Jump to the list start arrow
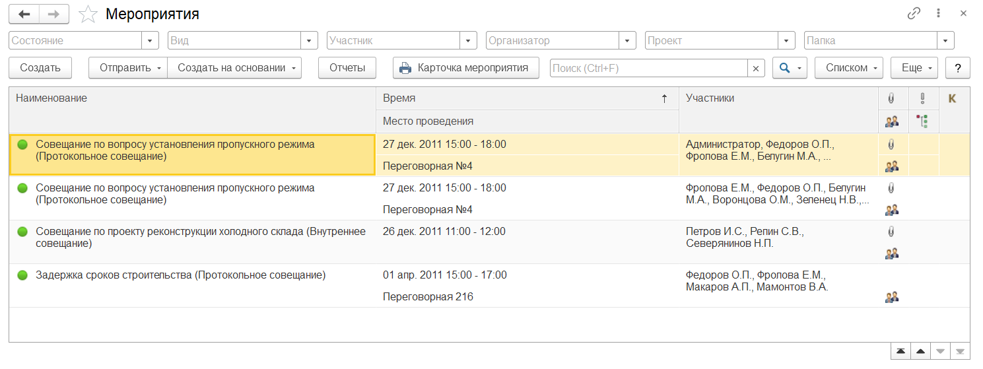The width and height of the screenshot is (983, 369). (900, 352)
